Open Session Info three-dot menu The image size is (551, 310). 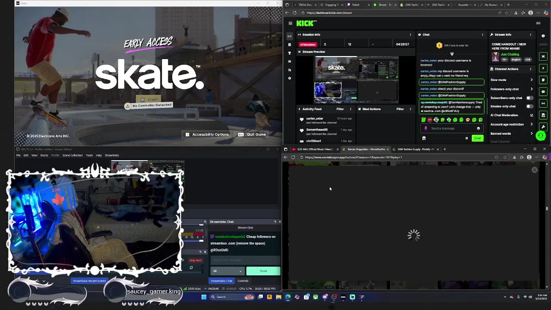pyautogui.click(x=410, y=34)
